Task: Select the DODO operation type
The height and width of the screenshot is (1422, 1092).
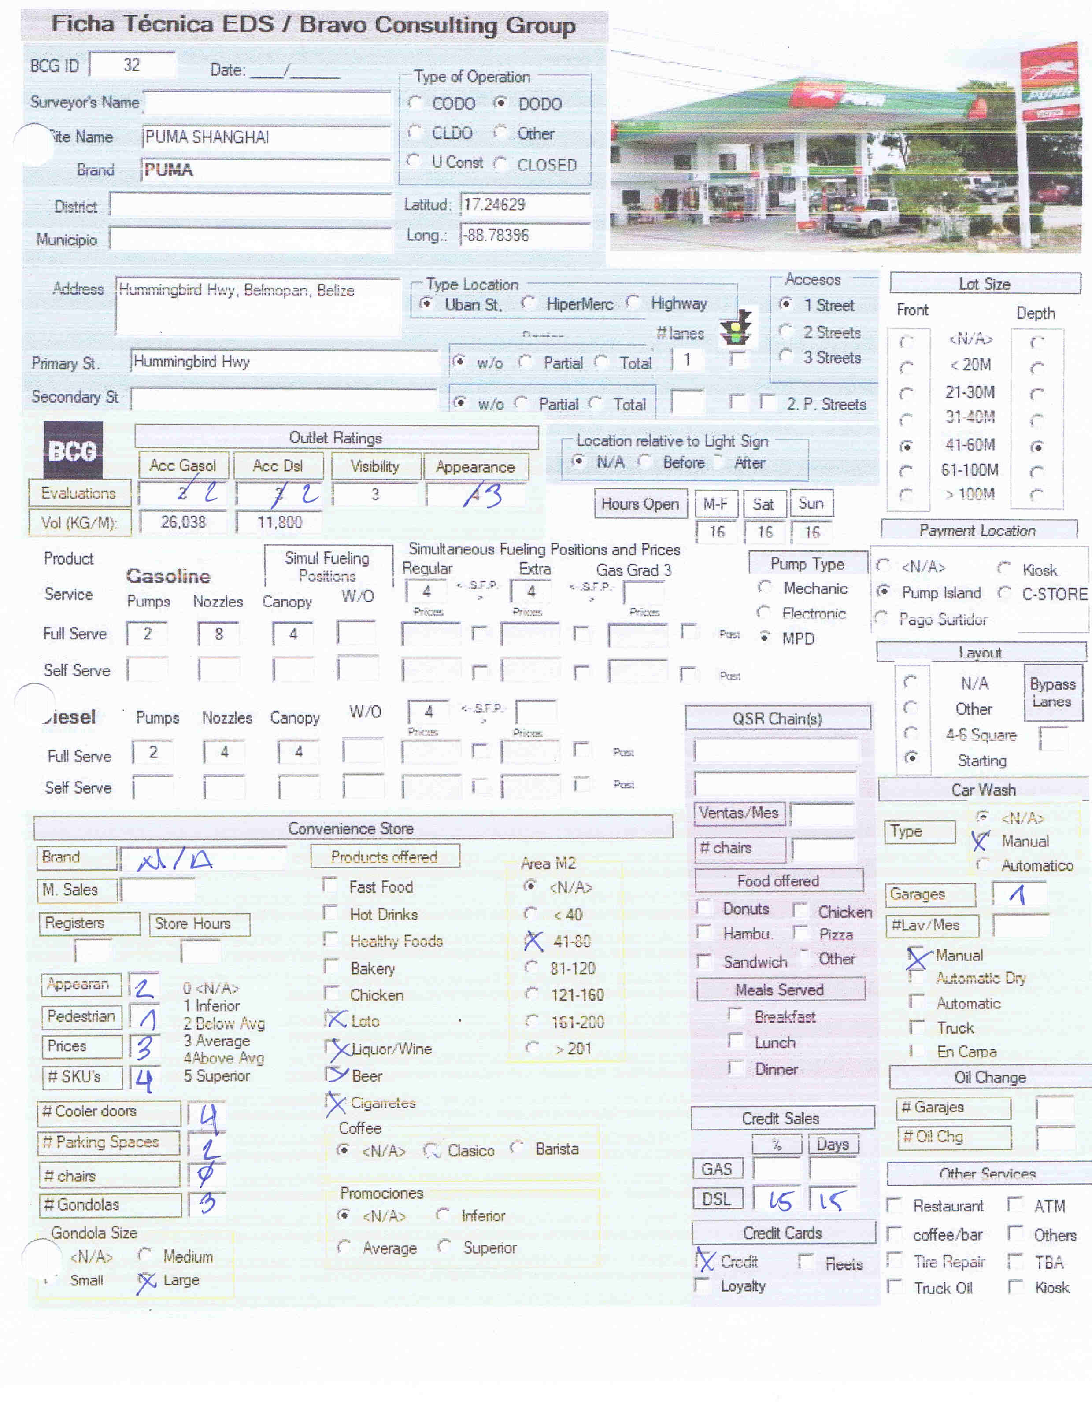Action: [500, 103]
